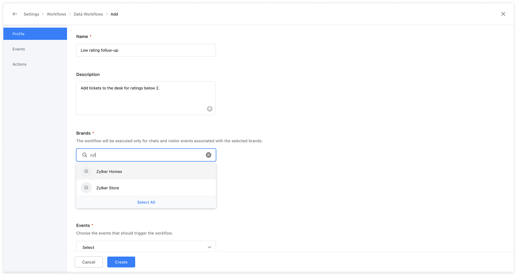Open the emoji picker in Description
The height and width of the screenshot is (276, 517).
pos(210,109)
